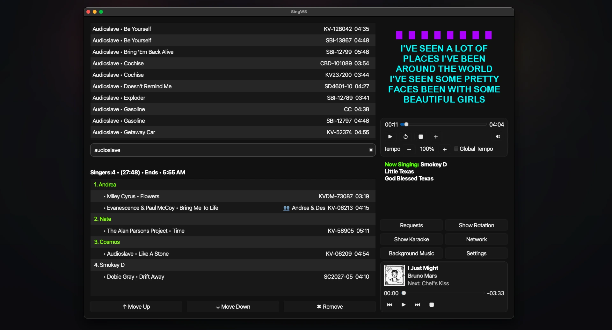Open the Requests panel
This screenshot has height=330, width=612.
coord(411,225)
